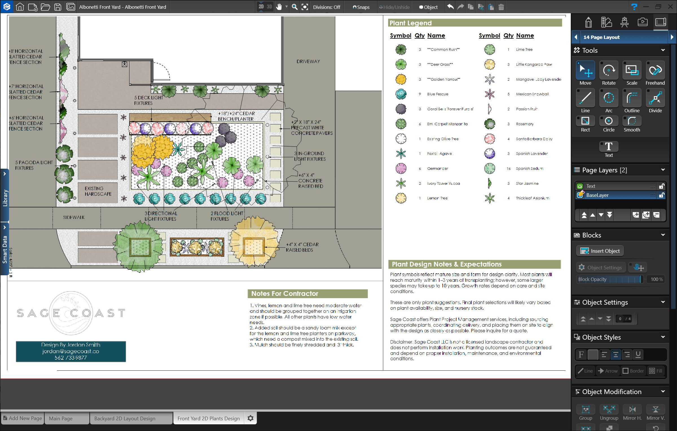Activate the Text tool
Image resolution: width=677 pixels, height=431 pixels.
(x=609, y=149)
